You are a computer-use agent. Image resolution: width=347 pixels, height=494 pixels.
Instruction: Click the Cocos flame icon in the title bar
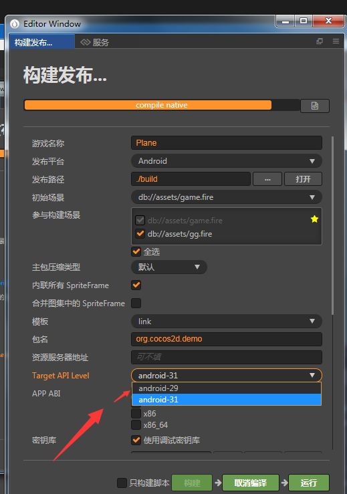coord(15,24)
